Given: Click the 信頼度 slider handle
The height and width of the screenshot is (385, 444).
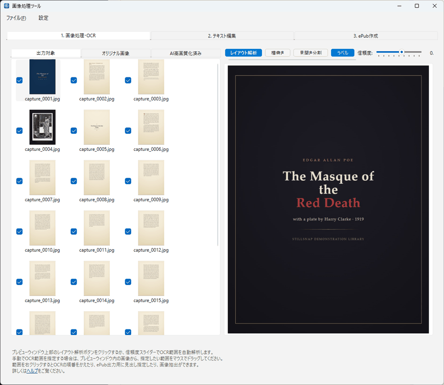Looking at the screenshot, I should [x=402, y=52].
